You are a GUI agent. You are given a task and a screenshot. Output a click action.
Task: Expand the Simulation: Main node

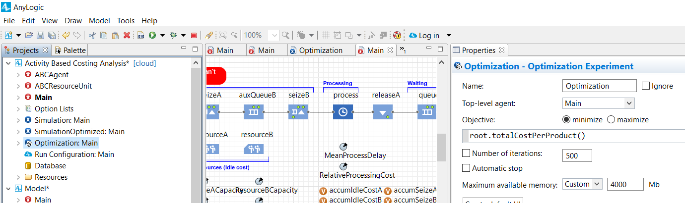[x=18, y=120]
